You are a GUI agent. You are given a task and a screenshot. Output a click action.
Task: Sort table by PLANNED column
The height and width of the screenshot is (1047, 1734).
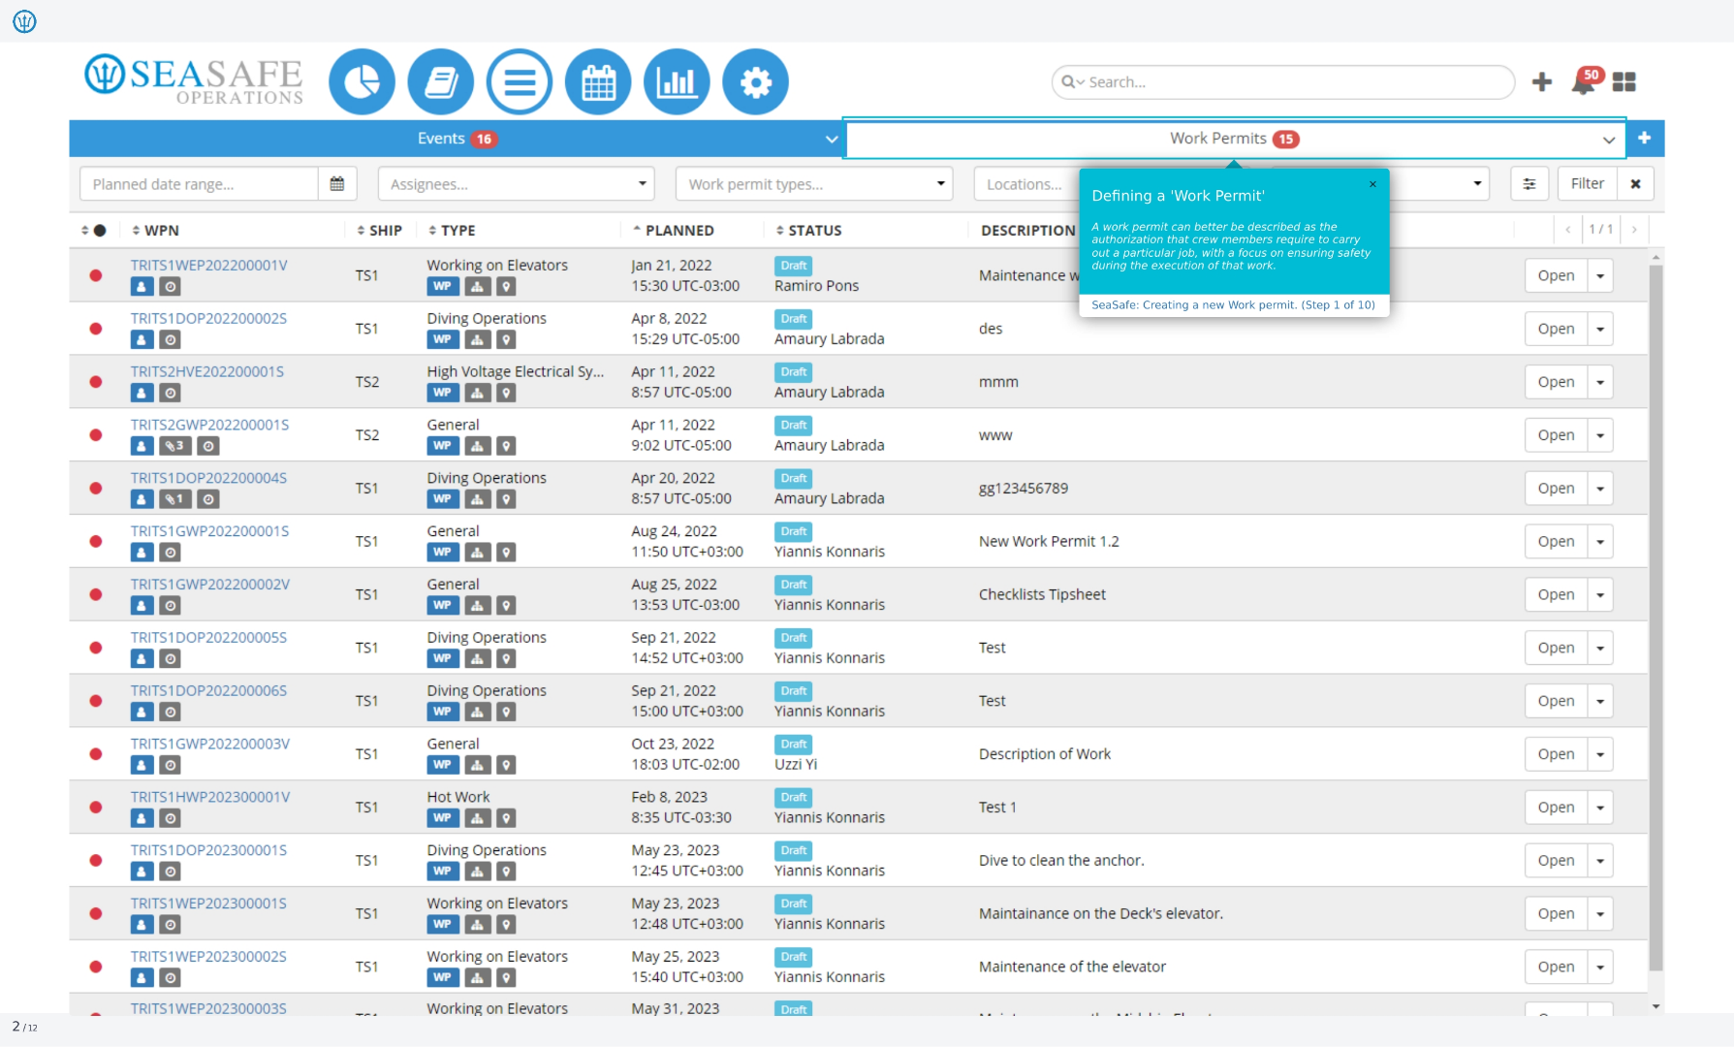point(674,231)
